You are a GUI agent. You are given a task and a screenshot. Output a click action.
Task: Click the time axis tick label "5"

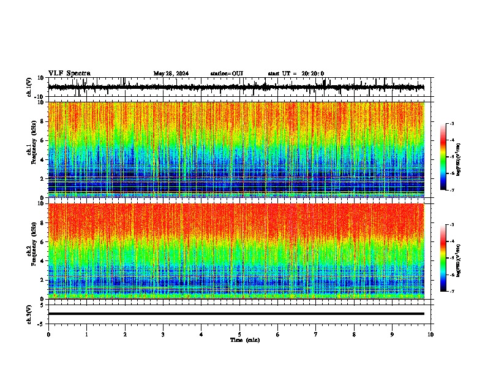(x=239, y=335)
